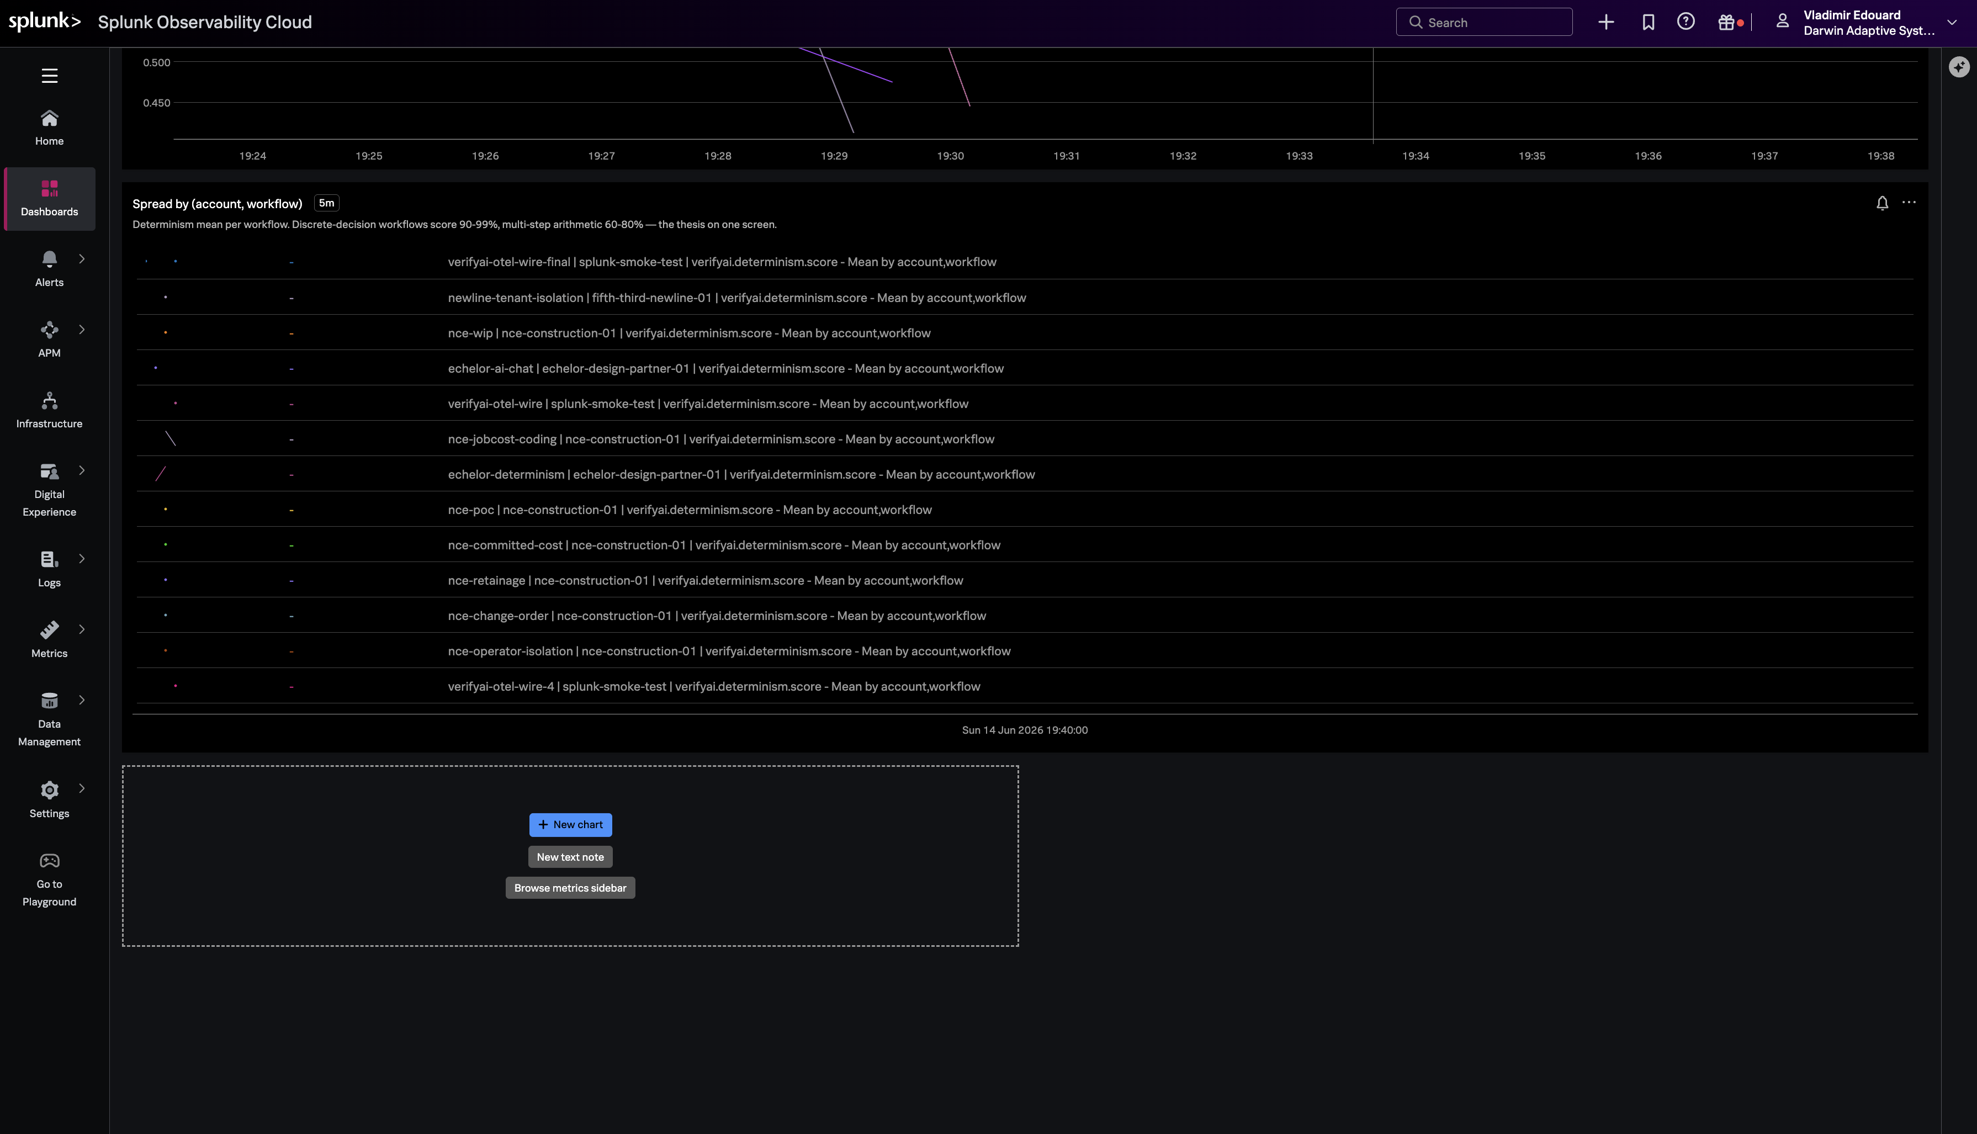The width and height of the screenshot is (1977, 1134).
Task: Click the Spread by (account, workflow) title
Action: point(218,204)
